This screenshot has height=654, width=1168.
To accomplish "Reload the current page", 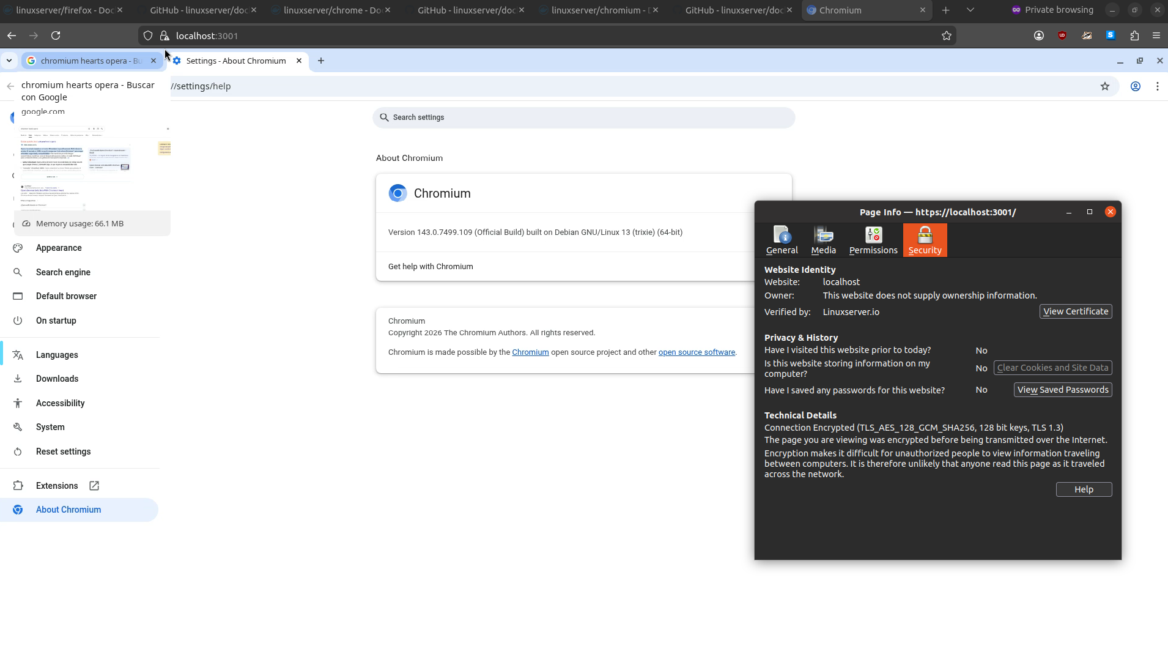I will (x=56, y=35).
